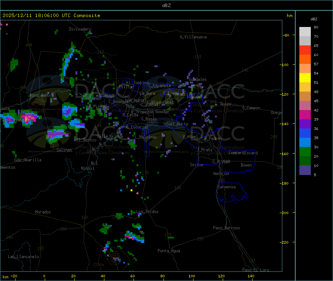Click the Agua_Toro label
This screenshot has width=333, height=281.
pyautogui.click(x=40, y=95)
